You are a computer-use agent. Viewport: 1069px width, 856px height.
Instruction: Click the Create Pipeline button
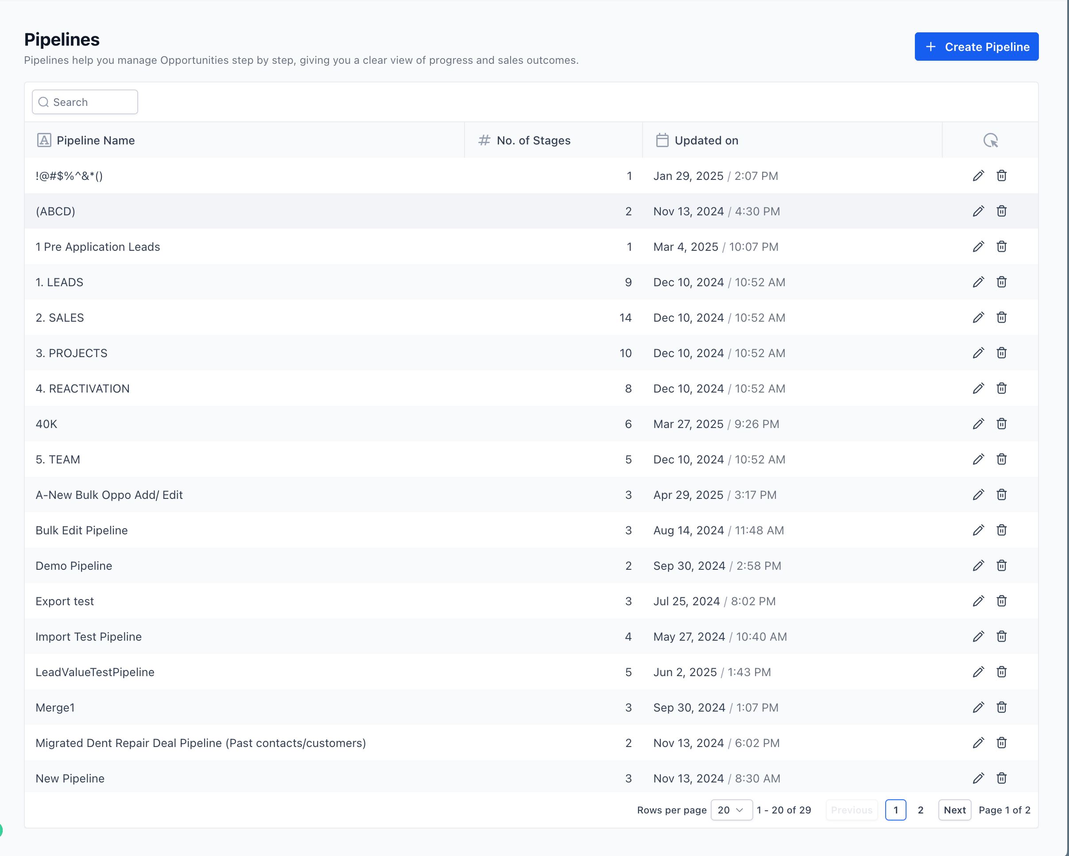[x=976, y=46]
